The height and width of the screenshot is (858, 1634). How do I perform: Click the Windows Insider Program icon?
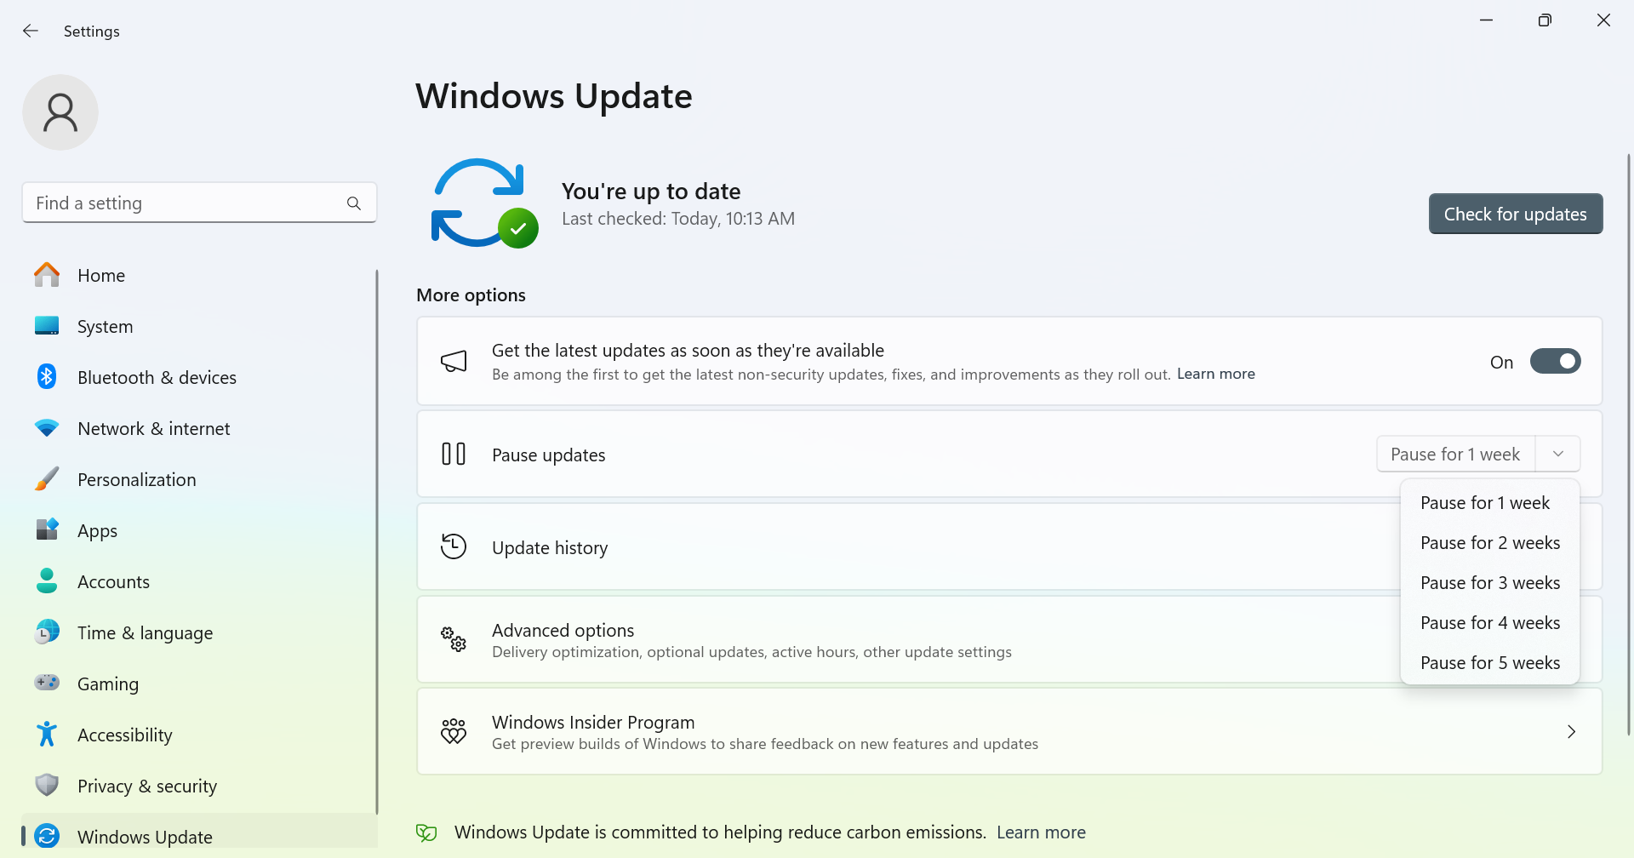click(x=454, y=731)
